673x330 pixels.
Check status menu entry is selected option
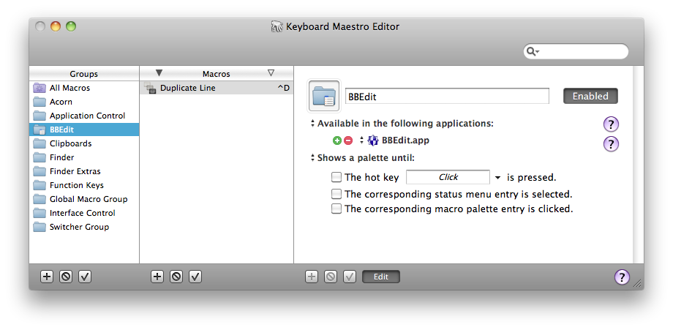click(336, 194)
